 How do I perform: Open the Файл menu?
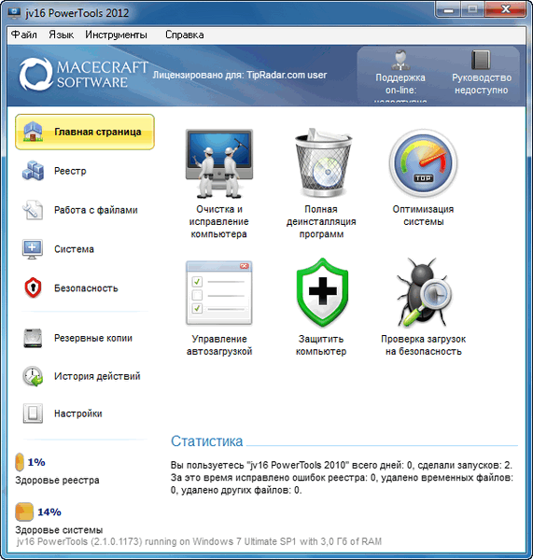point(24,35)
